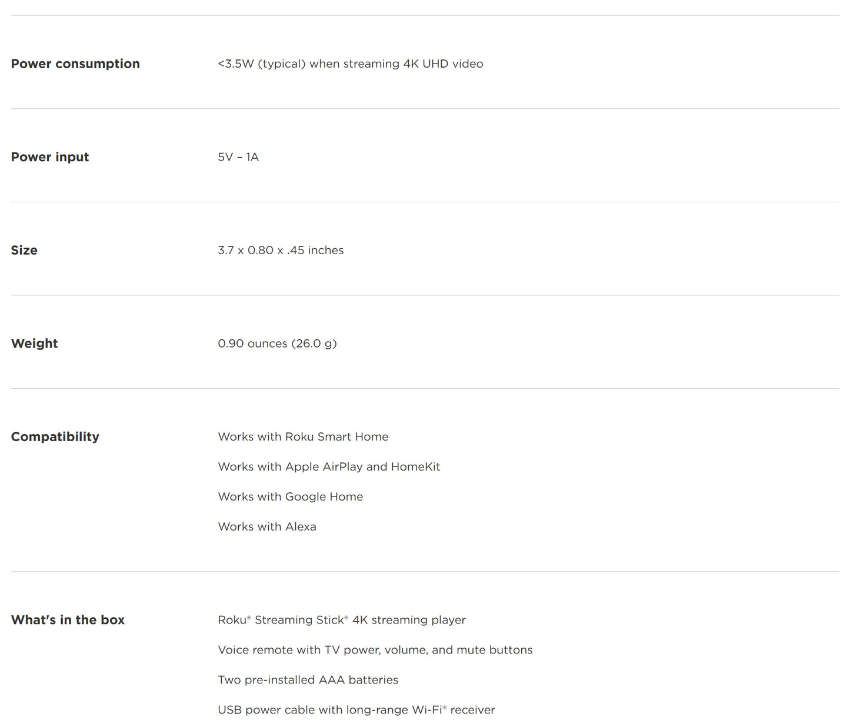Click the Power consumption heading

(x=75, y=64)
